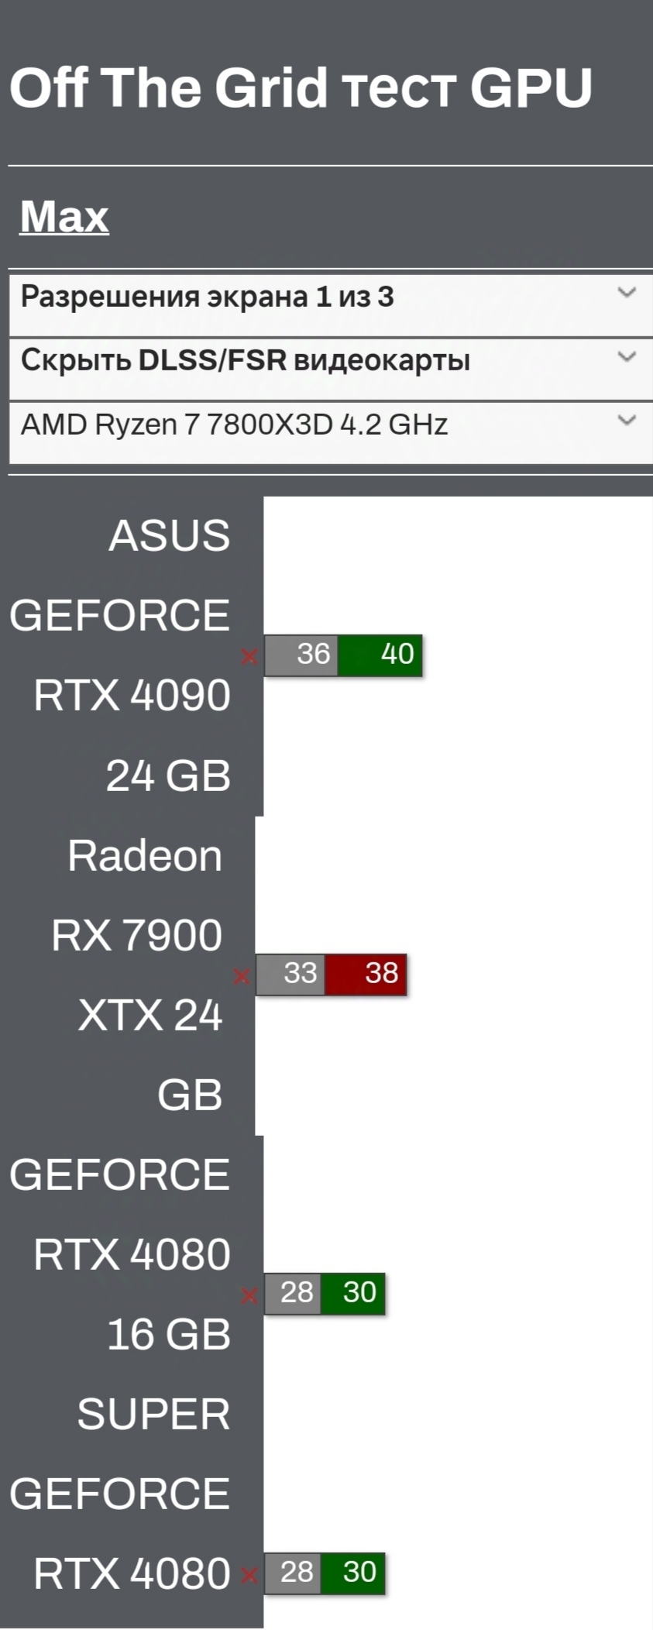Click green 30 bar on bottom RTX 4080 row

[353, 1573]
